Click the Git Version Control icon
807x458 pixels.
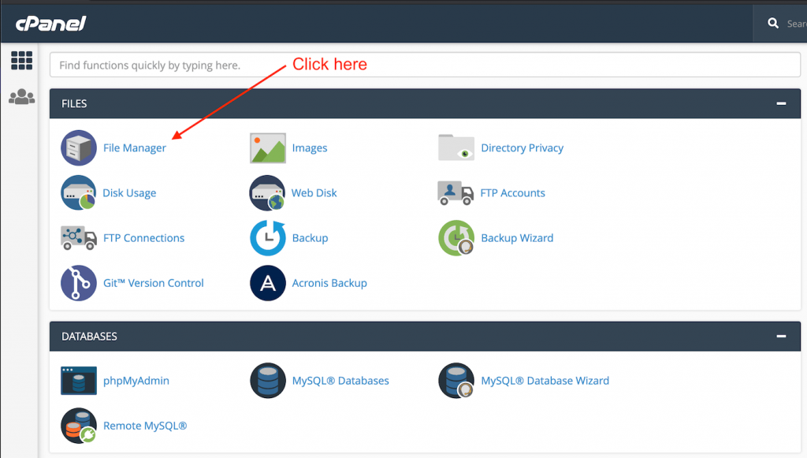tap(79, 283)
